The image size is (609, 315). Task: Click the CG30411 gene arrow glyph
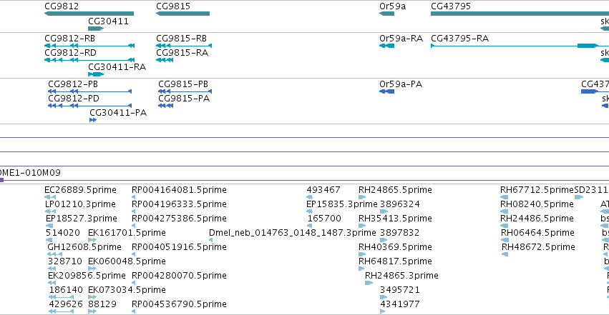pyautogui.click(x=96, y=29)
